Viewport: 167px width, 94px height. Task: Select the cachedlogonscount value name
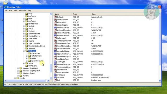(x=64, y=41)
